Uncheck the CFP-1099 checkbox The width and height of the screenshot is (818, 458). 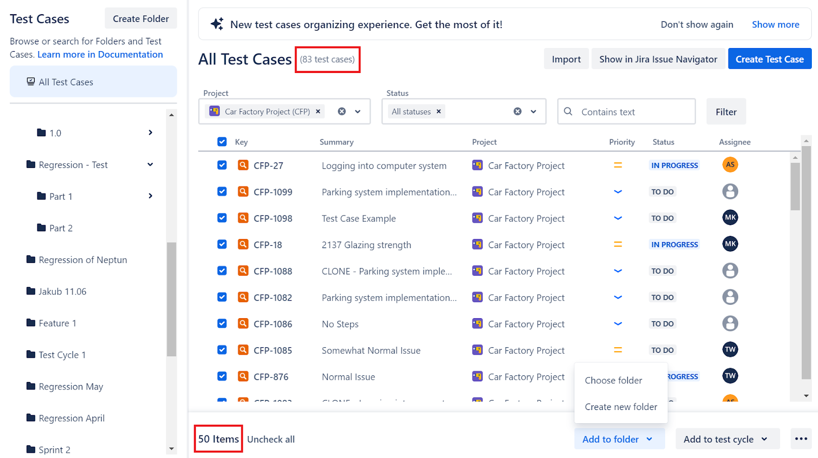coord(222,191)
